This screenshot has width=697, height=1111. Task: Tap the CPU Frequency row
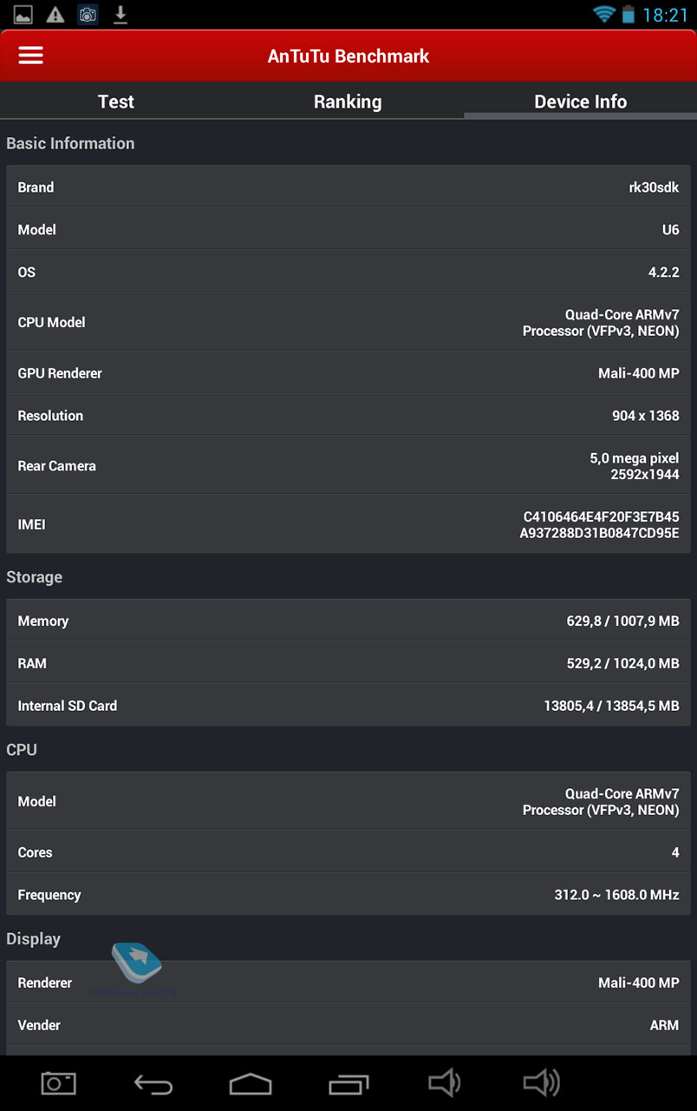click(x=348, y=895)
